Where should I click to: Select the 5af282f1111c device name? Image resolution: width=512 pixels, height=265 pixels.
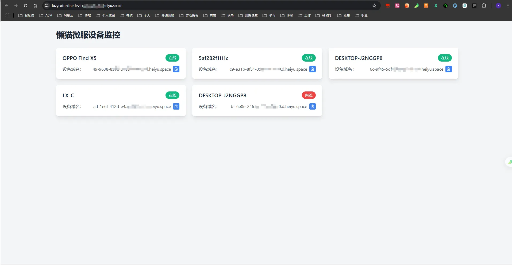coord(213,58)
